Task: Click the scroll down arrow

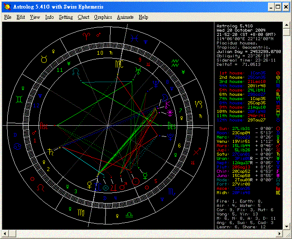Action: click(286, 226)
